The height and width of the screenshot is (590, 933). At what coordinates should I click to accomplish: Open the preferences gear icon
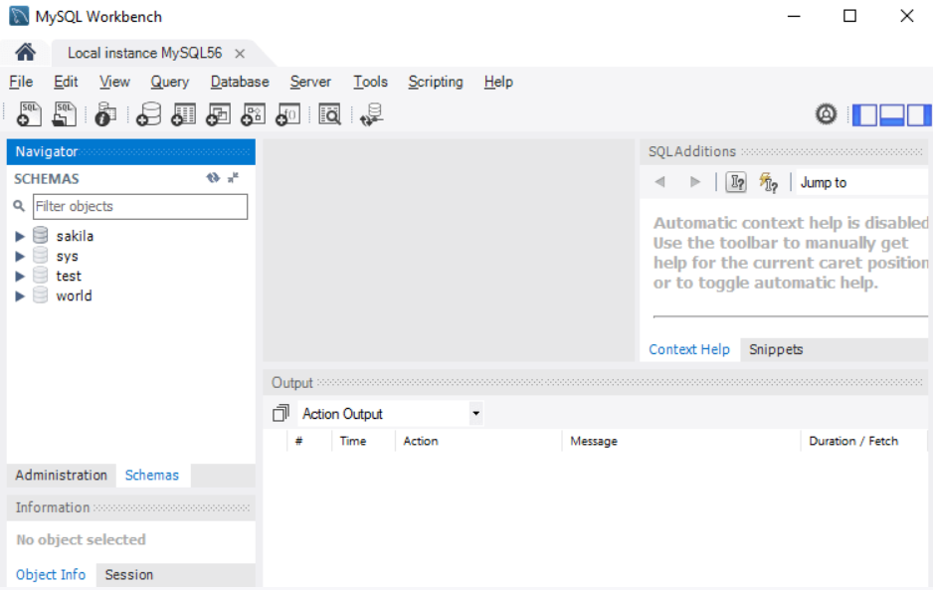point(826,113)
